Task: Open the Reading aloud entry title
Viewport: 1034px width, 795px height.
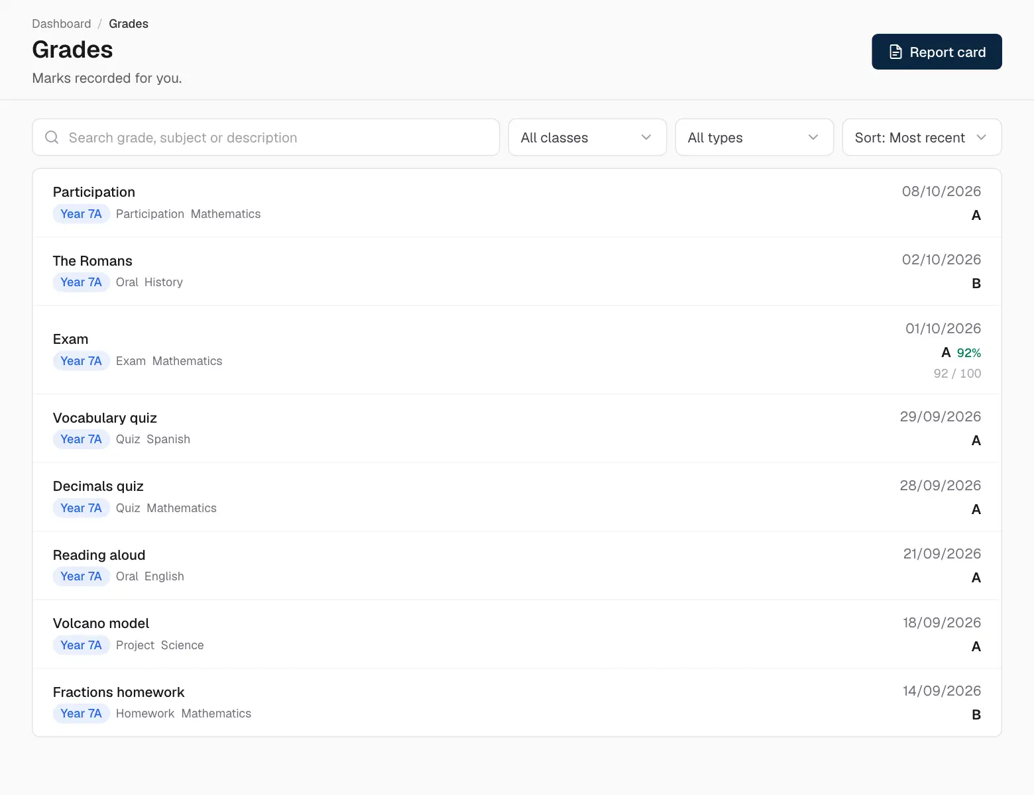Action: pyautogui.click(x=99, y=555)
